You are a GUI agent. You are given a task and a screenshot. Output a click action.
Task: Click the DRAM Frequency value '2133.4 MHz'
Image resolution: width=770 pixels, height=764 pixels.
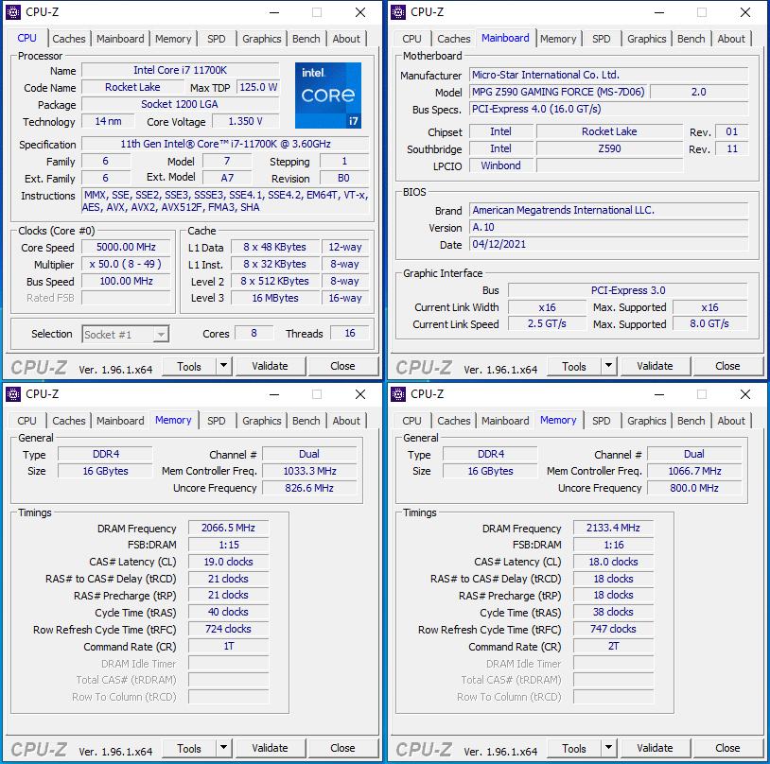(613, 528)
